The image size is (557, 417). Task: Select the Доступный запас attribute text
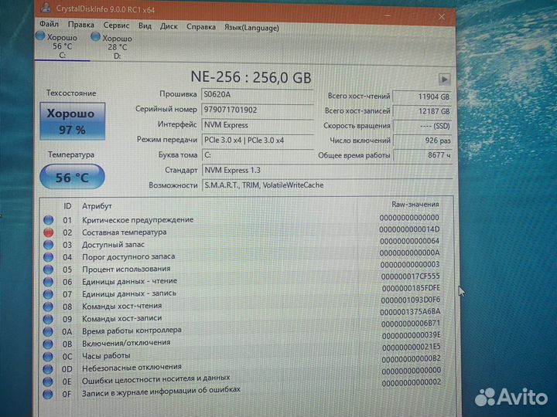[x=113, y=245]
